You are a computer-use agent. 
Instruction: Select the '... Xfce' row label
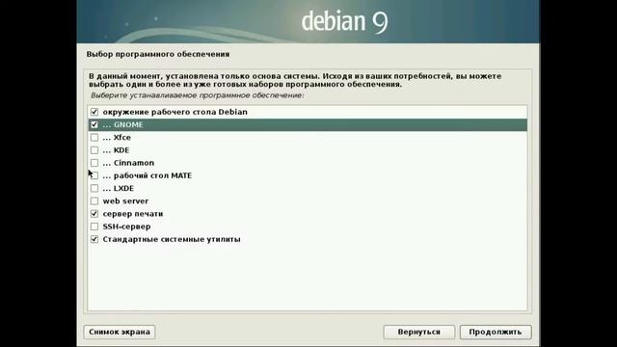click(117, 137)
